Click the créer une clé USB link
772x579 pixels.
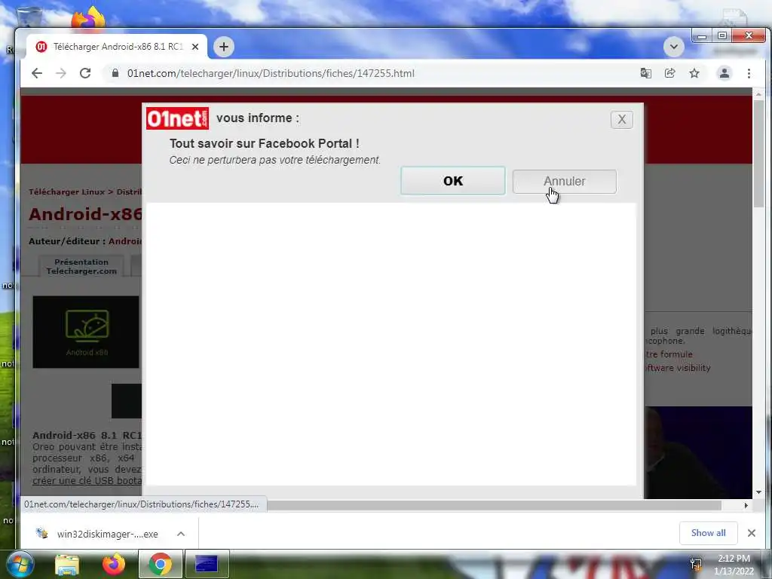pos(87,480)
